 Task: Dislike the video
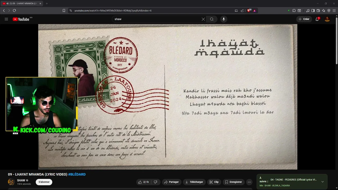click(x=156, y=182)
